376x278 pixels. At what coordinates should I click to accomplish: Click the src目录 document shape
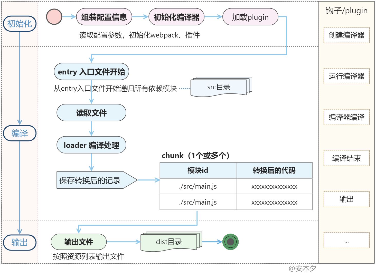click(x=221, y=87)
